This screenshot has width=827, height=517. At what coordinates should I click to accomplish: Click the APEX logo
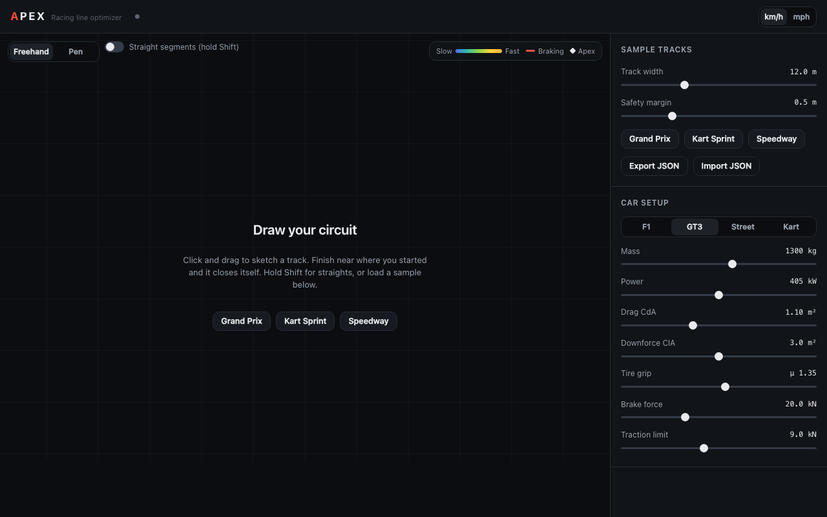tap(28, 17)
